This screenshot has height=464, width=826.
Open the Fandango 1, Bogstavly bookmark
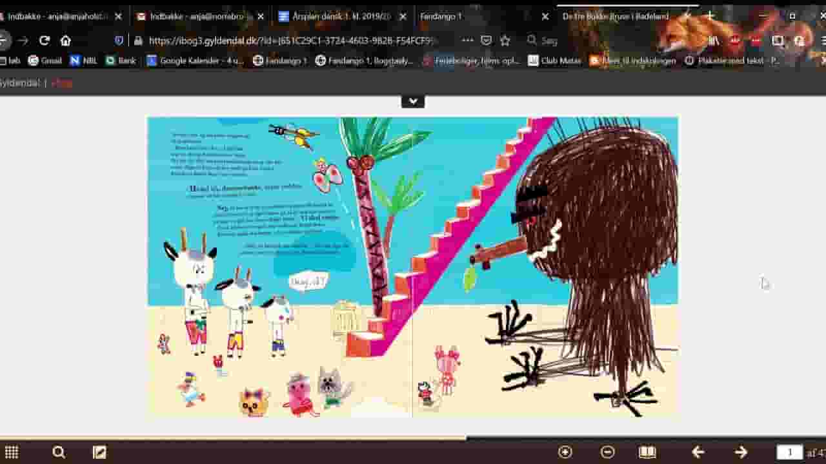click(x=365, y=61)
